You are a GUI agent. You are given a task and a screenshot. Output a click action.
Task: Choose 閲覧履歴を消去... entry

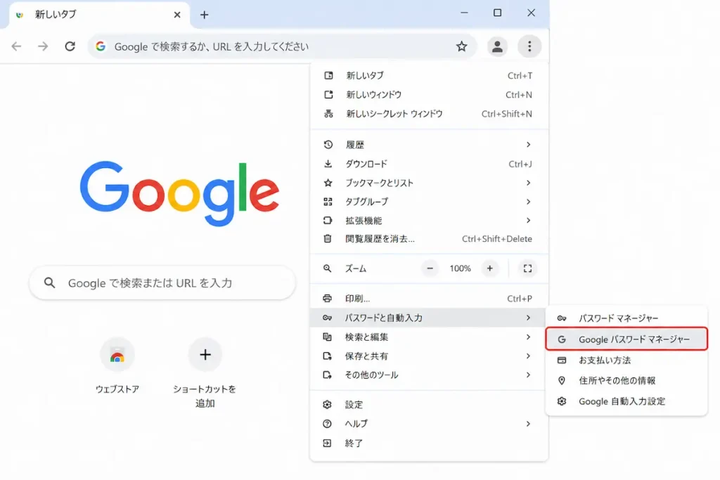(x=429, y=239)
